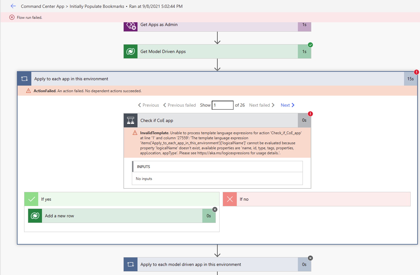Click the Next pagination link

click(287, 105)
